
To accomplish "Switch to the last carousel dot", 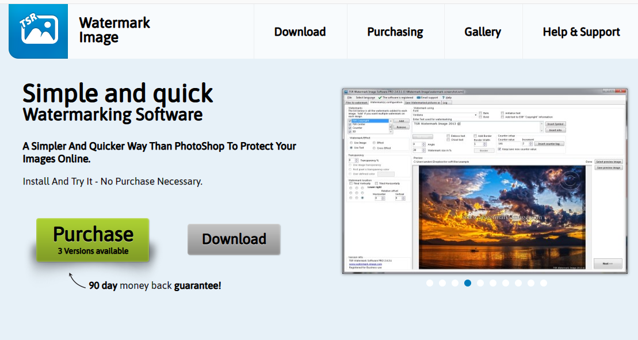I will (x=543, y=283).
